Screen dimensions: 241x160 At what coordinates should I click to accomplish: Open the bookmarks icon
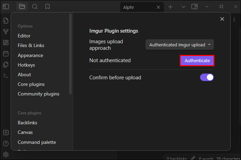(x=48, y=7)
